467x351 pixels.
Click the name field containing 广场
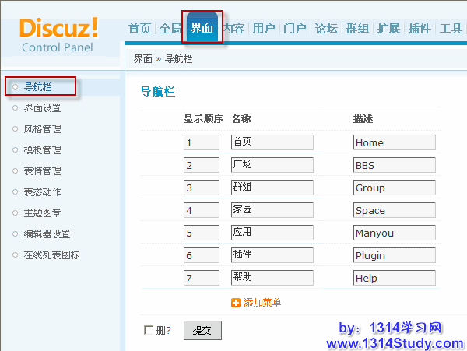point(272,165)
